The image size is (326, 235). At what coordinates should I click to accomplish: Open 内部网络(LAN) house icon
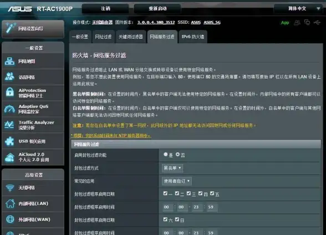coord(10,203)
